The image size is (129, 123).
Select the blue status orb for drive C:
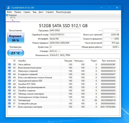click(x=7, y=15)
